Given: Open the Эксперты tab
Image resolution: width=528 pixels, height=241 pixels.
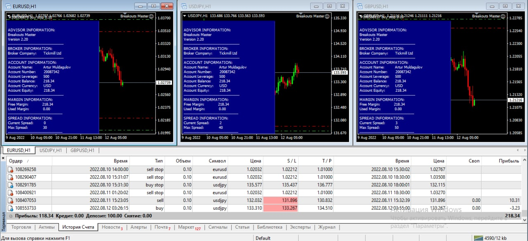Looking at the screenshot, I should tap(300, 227).
